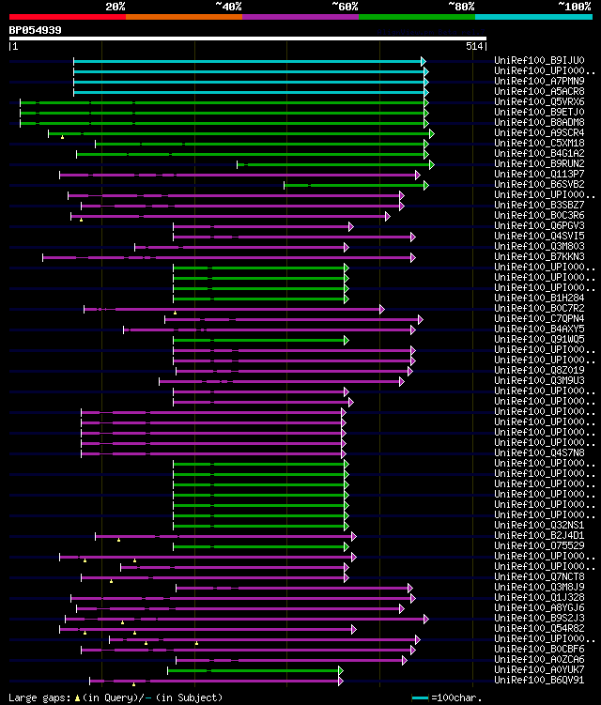
Task: Click the orange ~40% identity legend bar
Action: coord(184,17)
